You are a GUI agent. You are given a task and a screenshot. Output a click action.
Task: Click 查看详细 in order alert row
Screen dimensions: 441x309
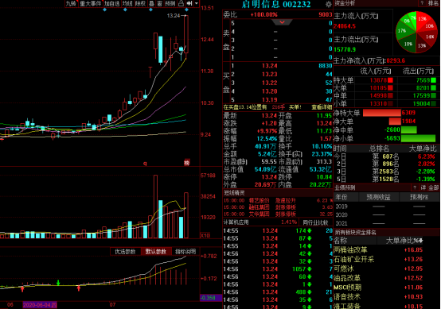322,107
